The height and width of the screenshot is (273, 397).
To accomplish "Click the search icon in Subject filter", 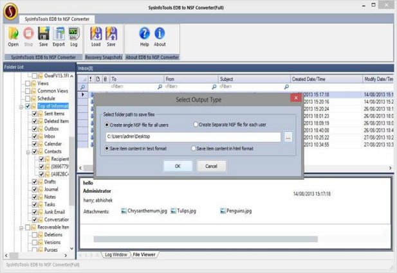I will coord(286,87).
